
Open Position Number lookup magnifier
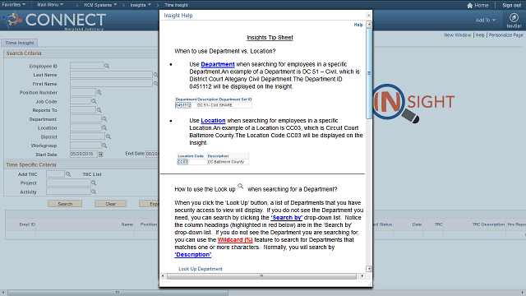(99, 92)
